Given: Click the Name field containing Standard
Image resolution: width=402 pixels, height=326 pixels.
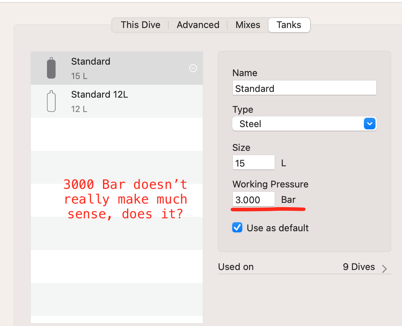Looking at the screenshot, I should [x=304, y=88].
